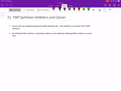The image size is (121, 91).
Task: Pick the red pen
Action: pyautogui.click(x=79, y=9)
